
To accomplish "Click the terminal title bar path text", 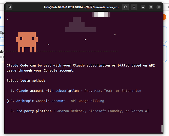I will [81, 7].
